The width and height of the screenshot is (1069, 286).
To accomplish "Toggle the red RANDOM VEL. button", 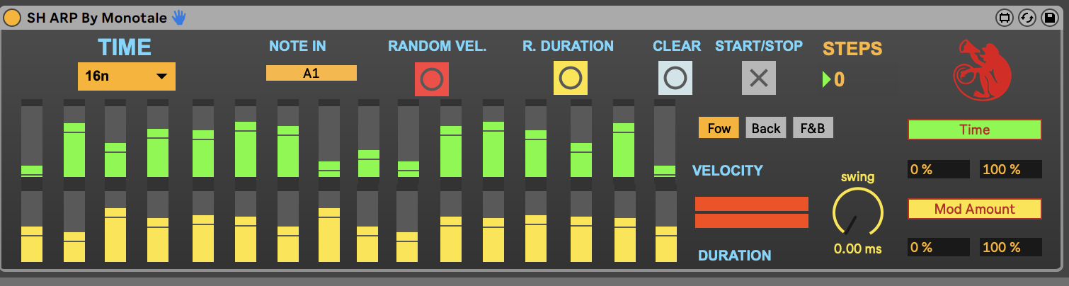I will point(431,79).
